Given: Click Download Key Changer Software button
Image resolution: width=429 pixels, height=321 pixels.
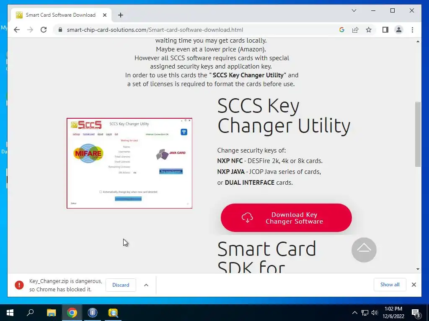Looking at the screenshot, I should (286, 218).
